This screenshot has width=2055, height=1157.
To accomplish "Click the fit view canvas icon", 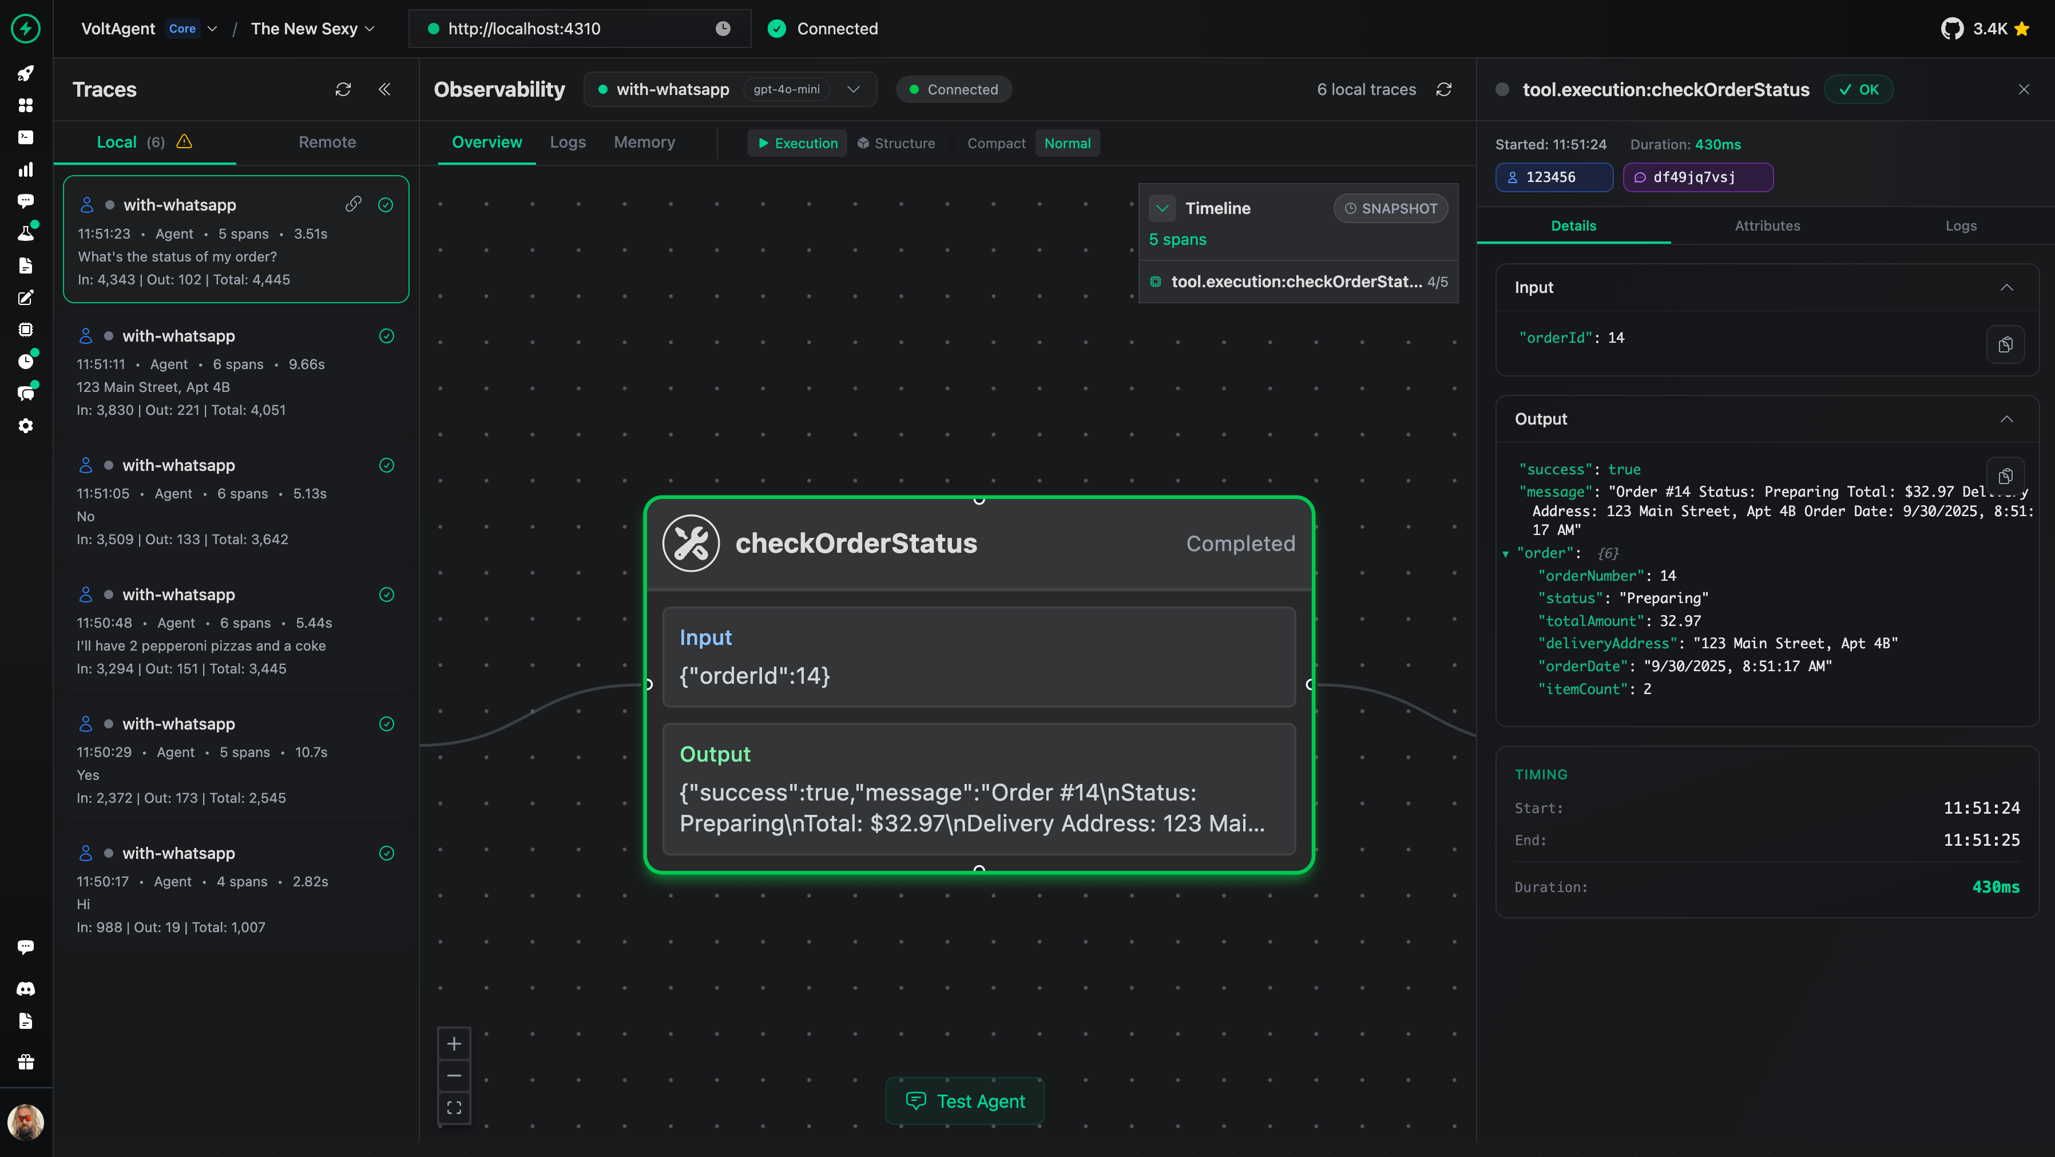I will [x=454, y=1108].
